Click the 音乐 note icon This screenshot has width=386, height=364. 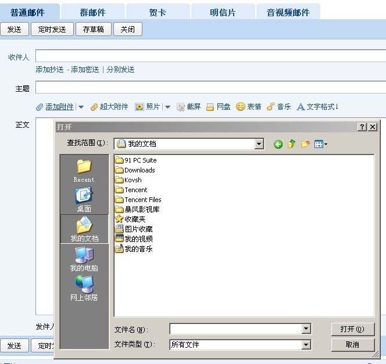click(x=270, y=107)
